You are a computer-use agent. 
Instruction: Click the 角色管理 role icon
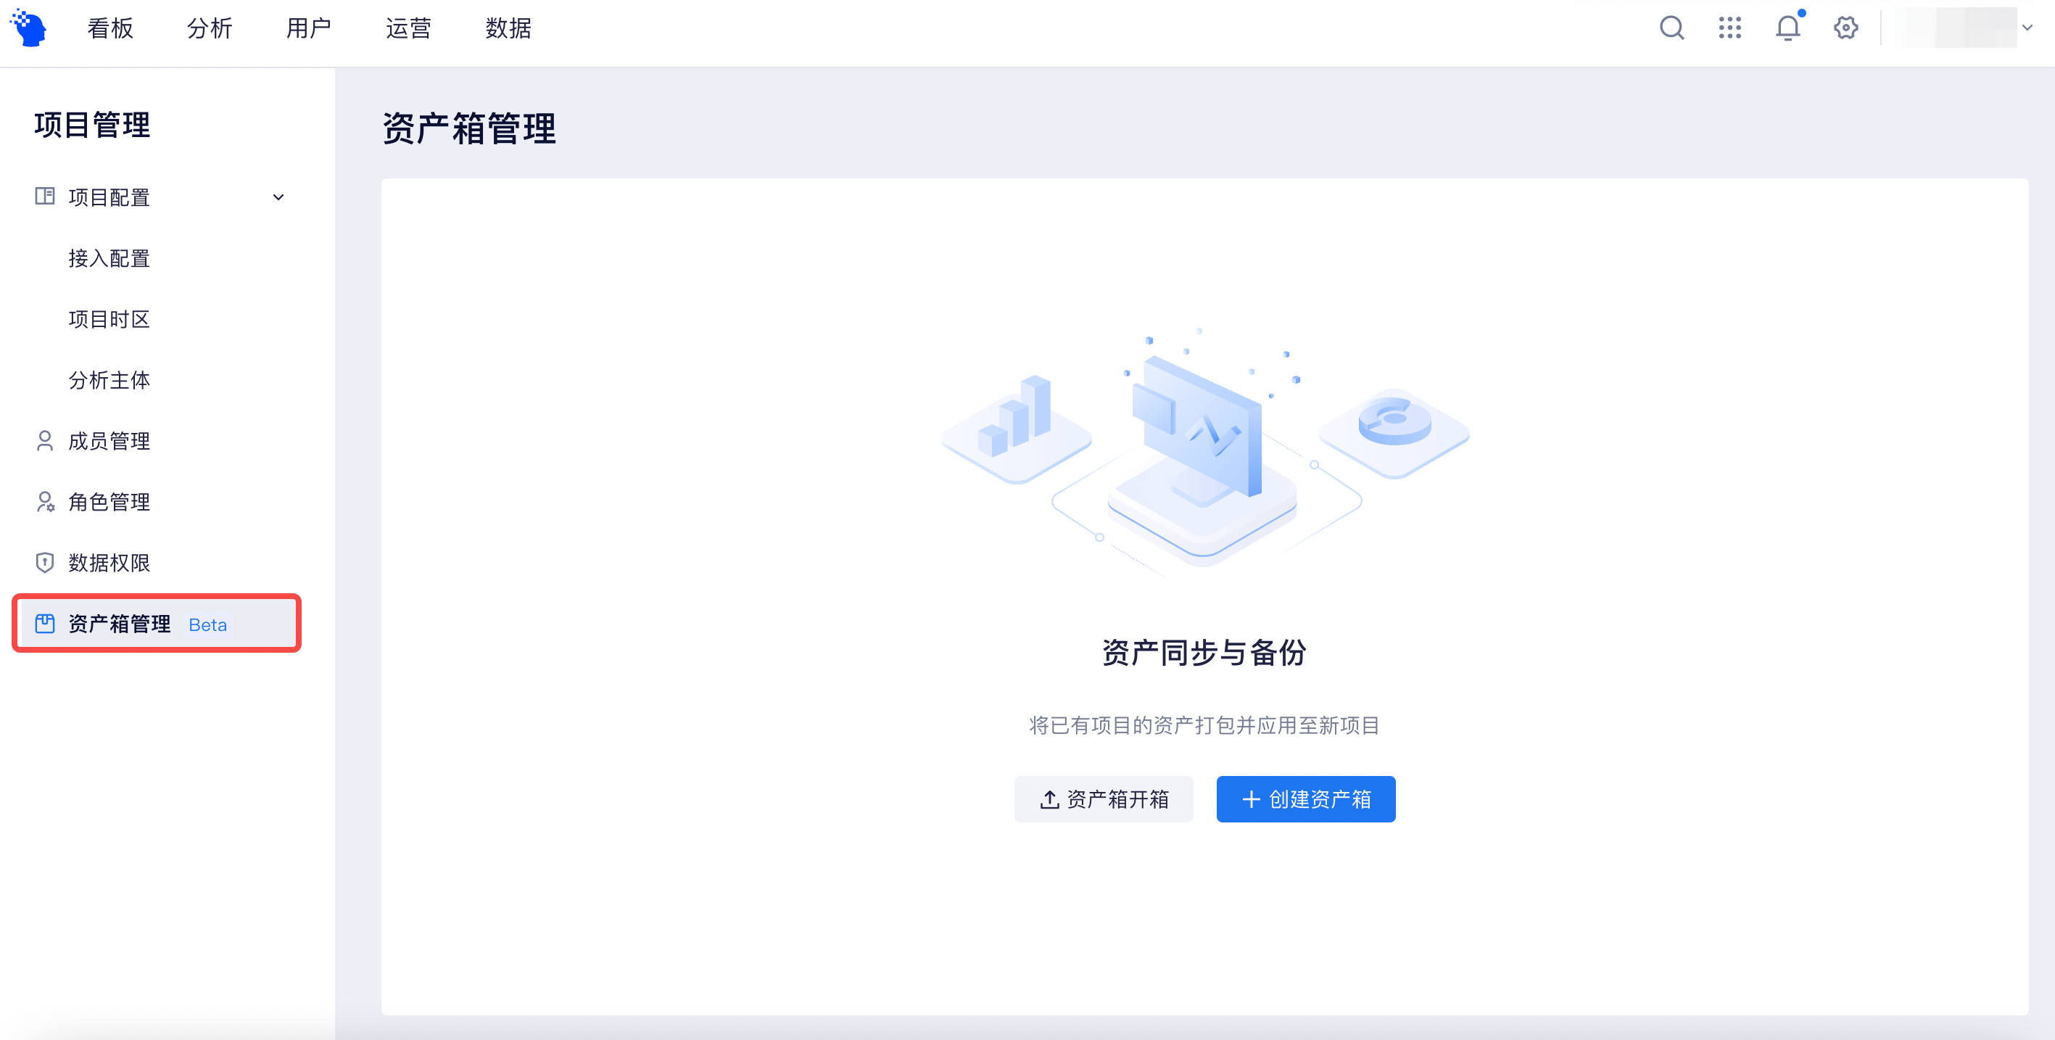(x=46, y=501)
